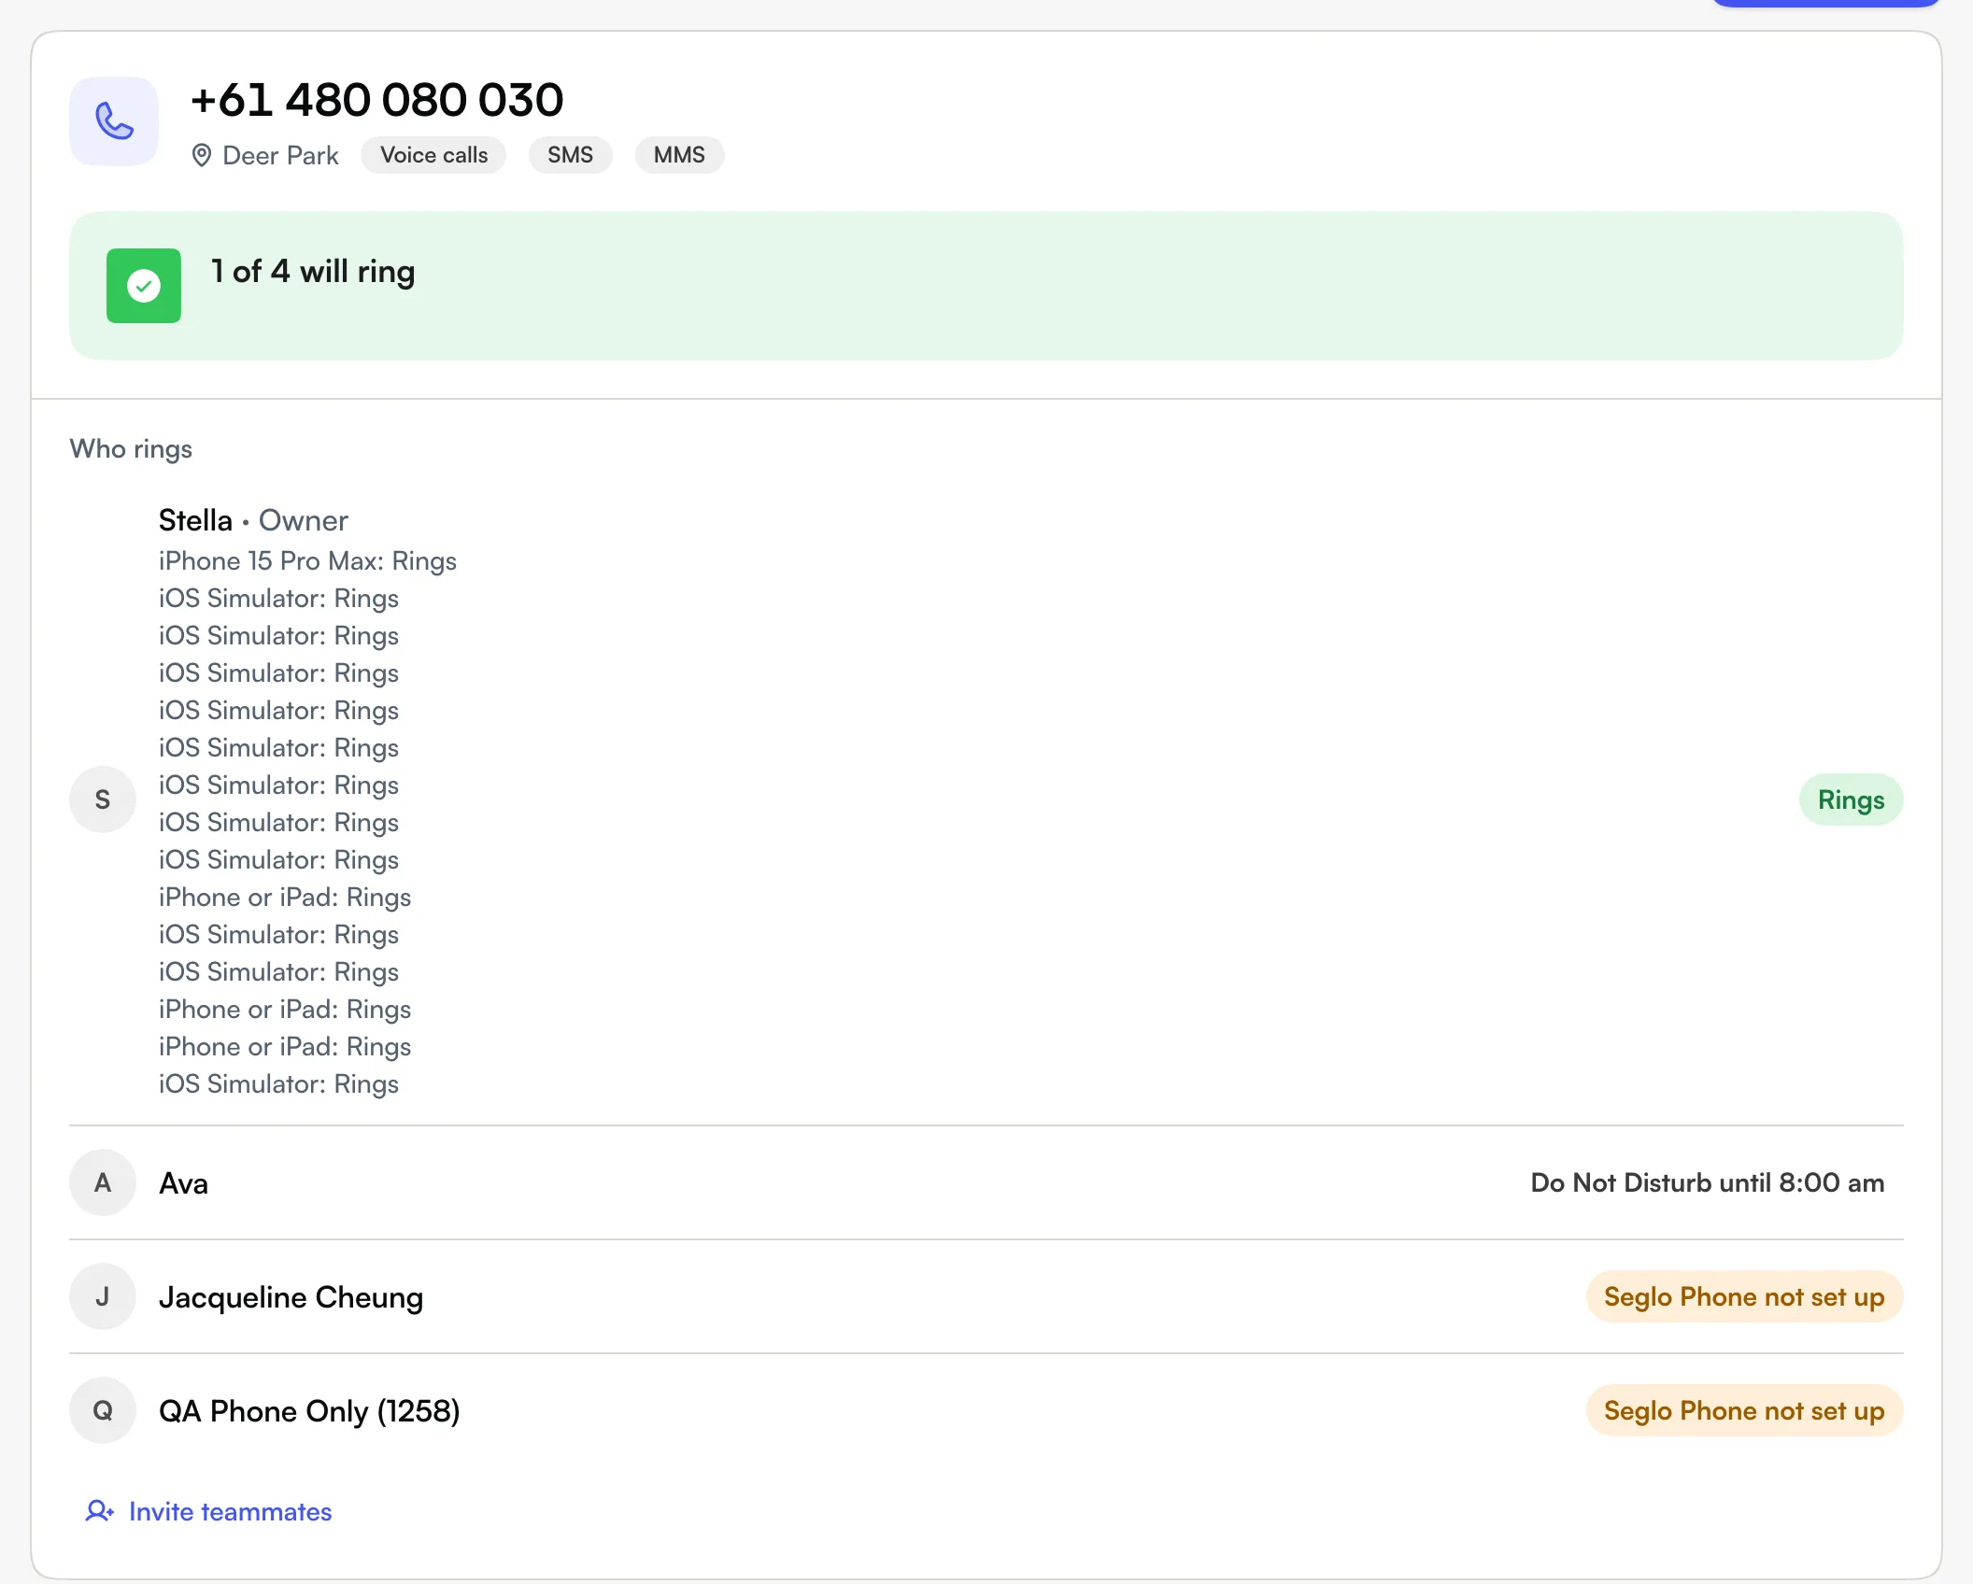Screen dimensions: 1973x1584
Task: Click the green Rings badge for Stella
Action: point(1851,799)
